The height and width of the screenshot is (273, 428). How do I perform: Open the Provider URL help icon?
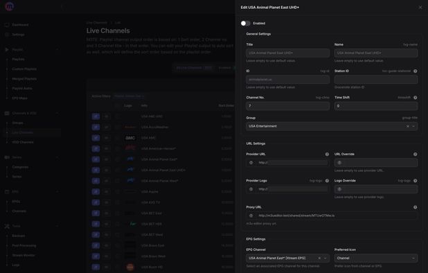327,155
